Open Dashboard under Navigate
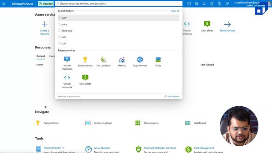 point(195,123)
